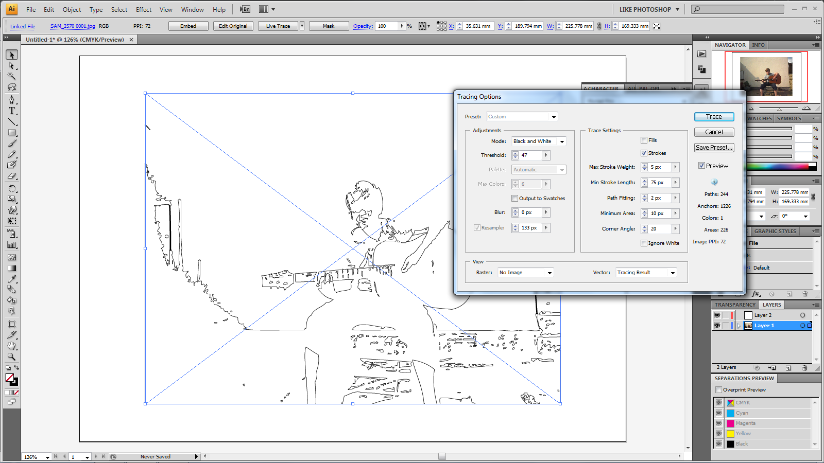Open the Mode dropdown showing Black and White
Image resolution: width=824 pixels, height=463 pixels.
[538, 141]
